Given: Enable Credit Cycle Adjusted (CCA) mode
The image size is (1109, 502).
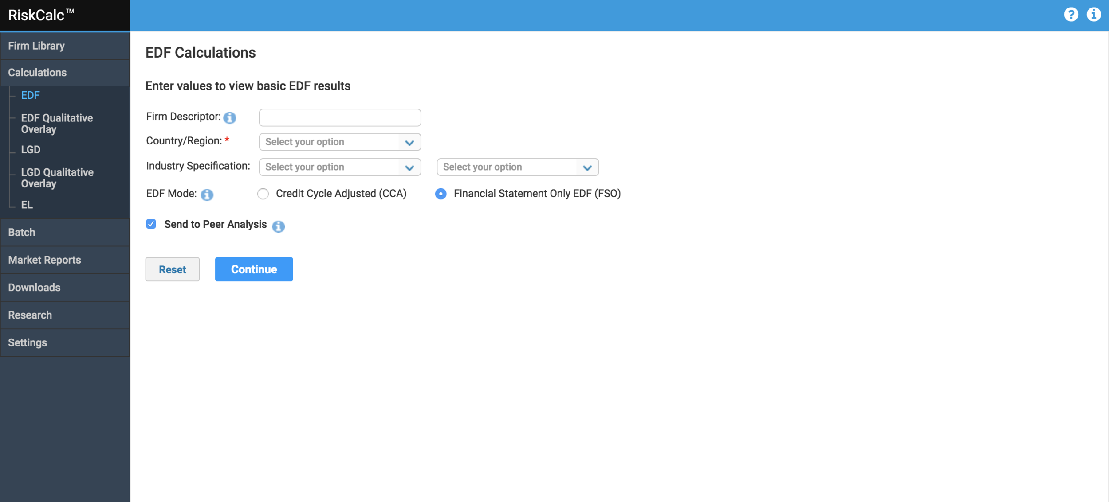Looking at the screenshot, I should pyautogui.click(x=263, y=194).
